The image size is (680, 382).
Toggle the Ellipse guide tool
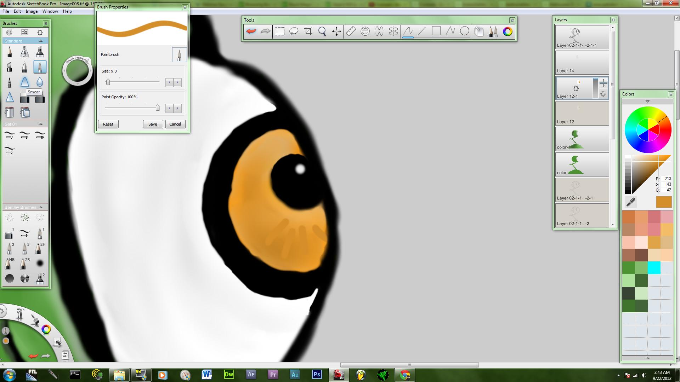pyautogui.click(x=365, y=31)
